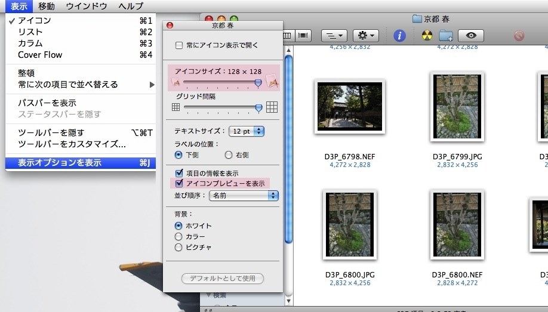Open the ヘルプ menu
The image size is (548, 312).
tap(131, 6)
